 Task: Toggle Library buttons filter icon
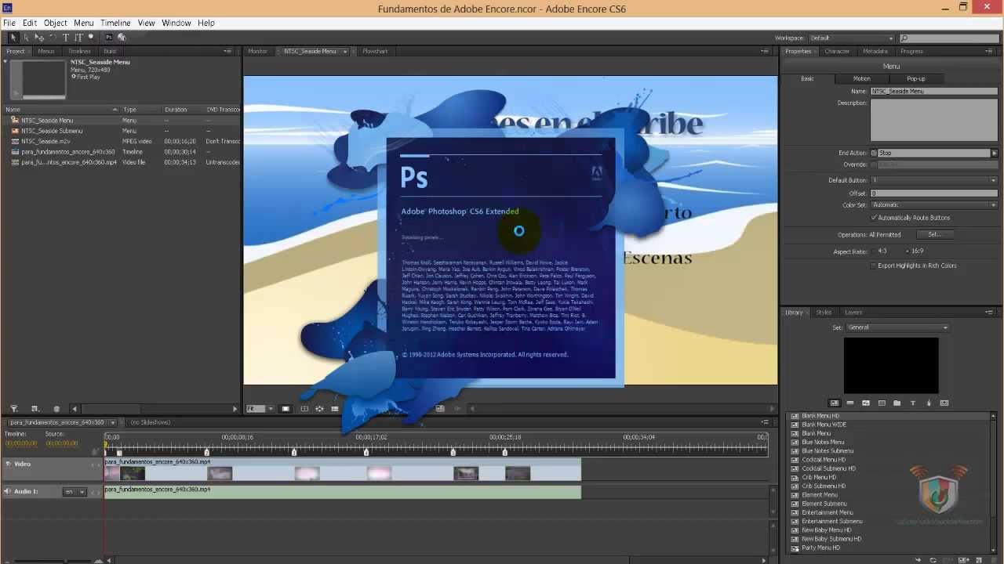pyautogui.click(x=850, y=403)
